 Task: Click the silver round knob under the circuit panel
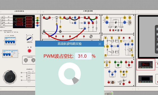(91, 36)
